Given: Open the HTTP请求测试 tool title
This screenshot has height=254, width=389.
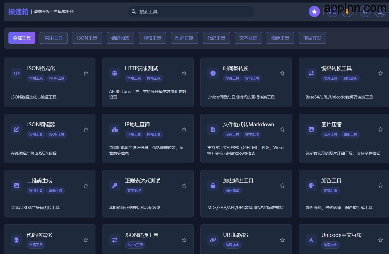Looking at the screenshot, I should click(x=141, y=68).
